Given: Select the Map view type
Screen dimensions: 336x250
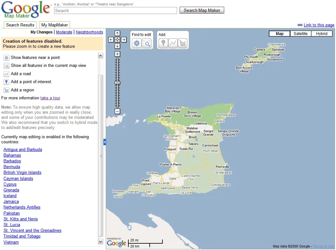Looking at the screenshot, I should pos(279,34).
